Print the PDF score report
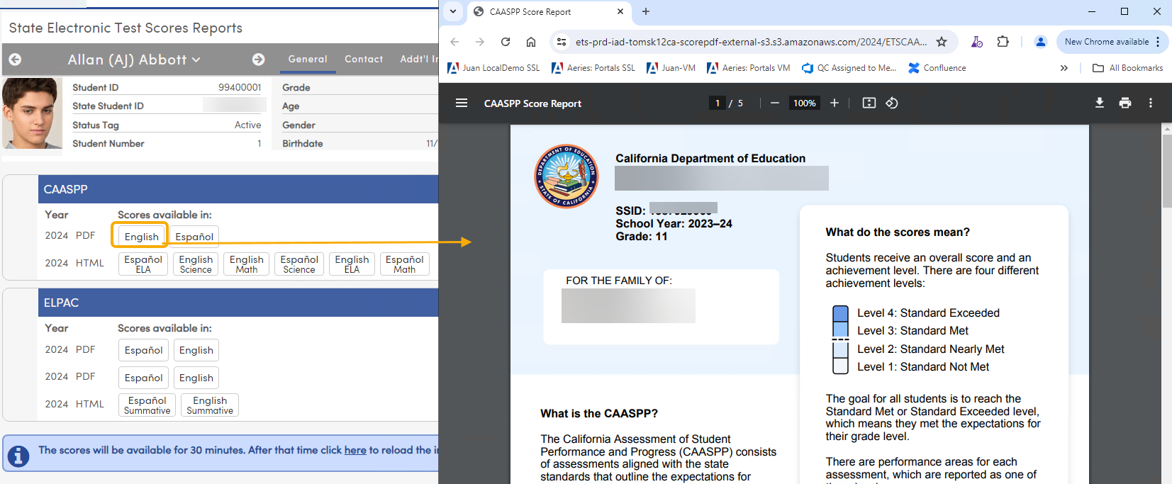The image size is (1172, 484). pos(1125,103)
